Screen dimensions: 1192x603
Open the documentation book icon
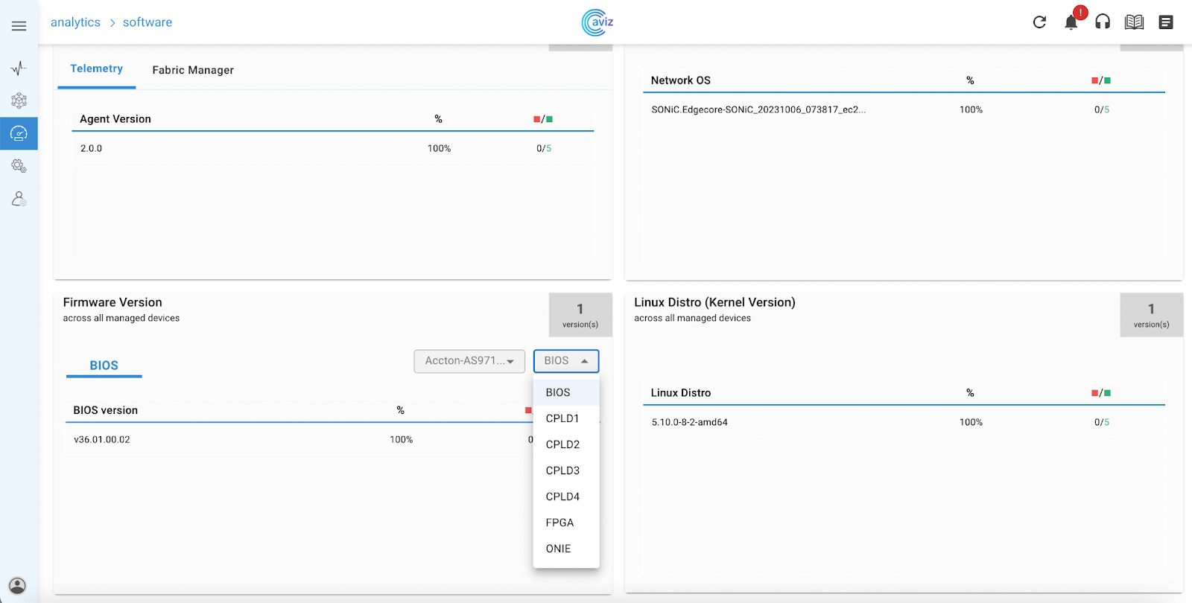1134,22
